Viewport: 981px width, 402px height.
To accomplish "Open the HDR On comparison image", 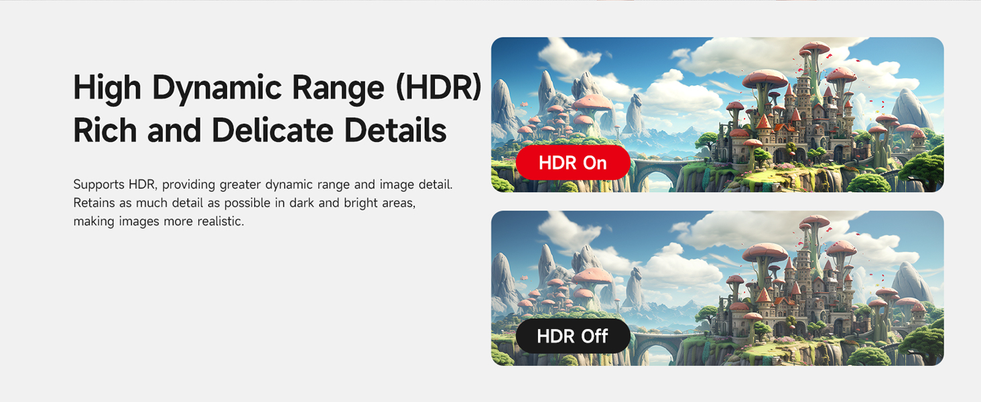I will coord(717,115).
